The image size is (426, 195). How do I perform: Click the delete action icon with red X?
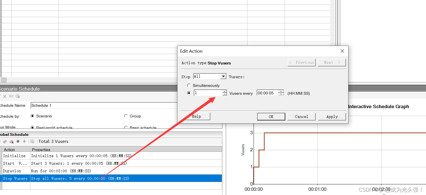[12, 141]
